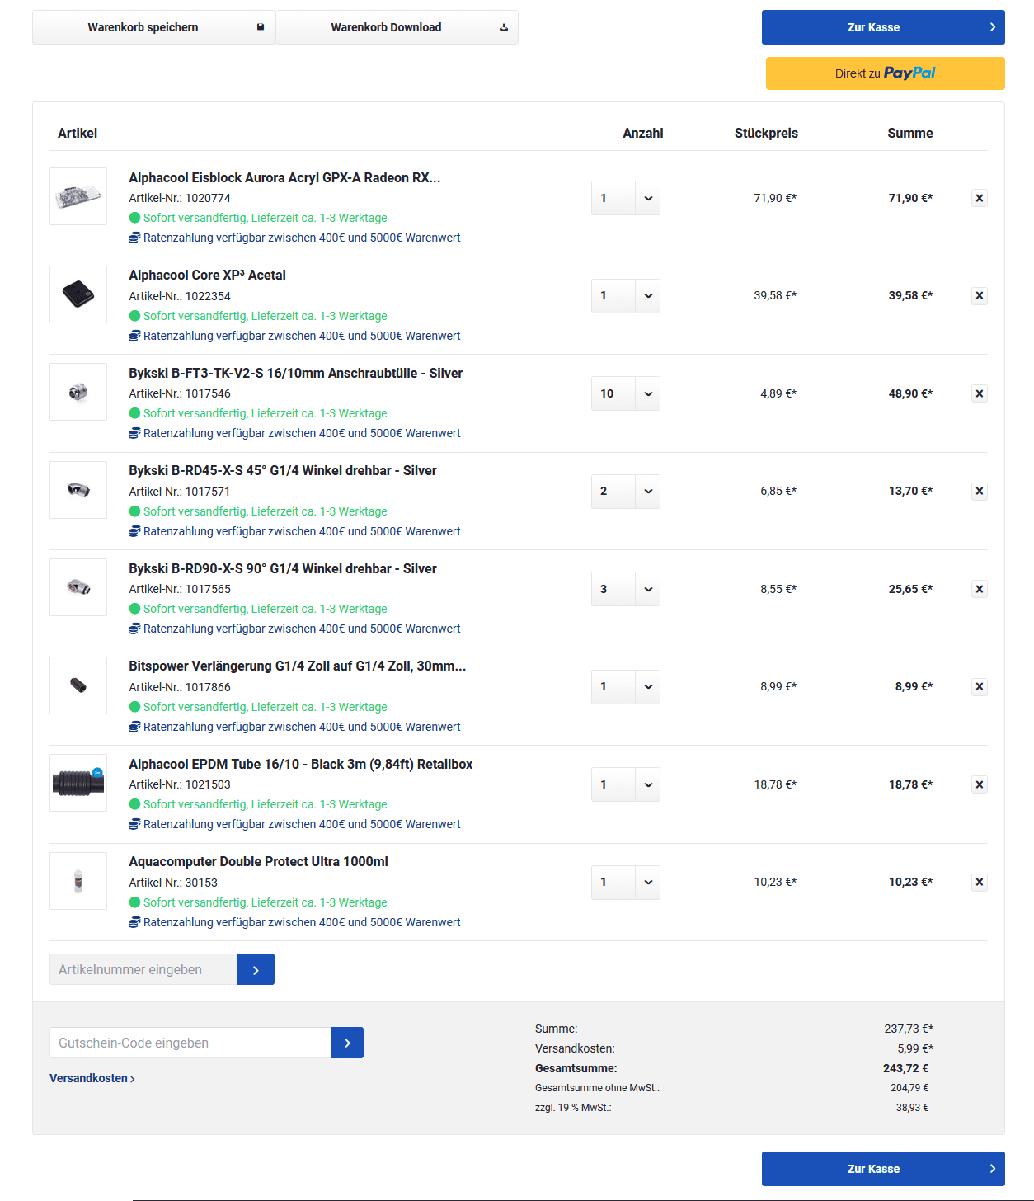
Task: Open Bykski 90° Winkel product thumbnail
Action: (x=78, y=587)
